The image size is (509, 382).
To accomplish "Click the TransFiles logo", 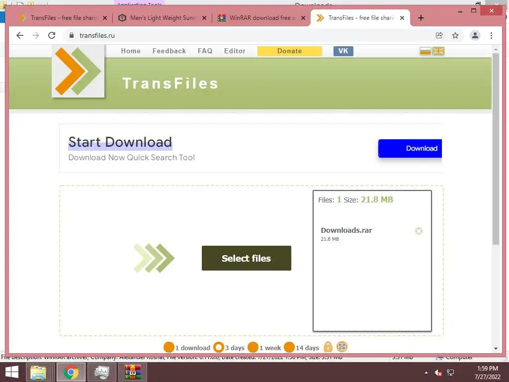I will point(78,71).
